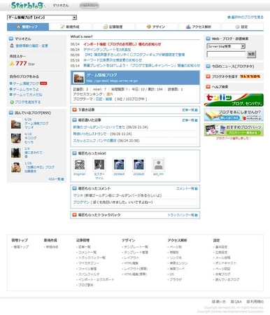The image size is (270, 315).
Task: Click ミスターマイル avatar in nice list
Action: 99,164
